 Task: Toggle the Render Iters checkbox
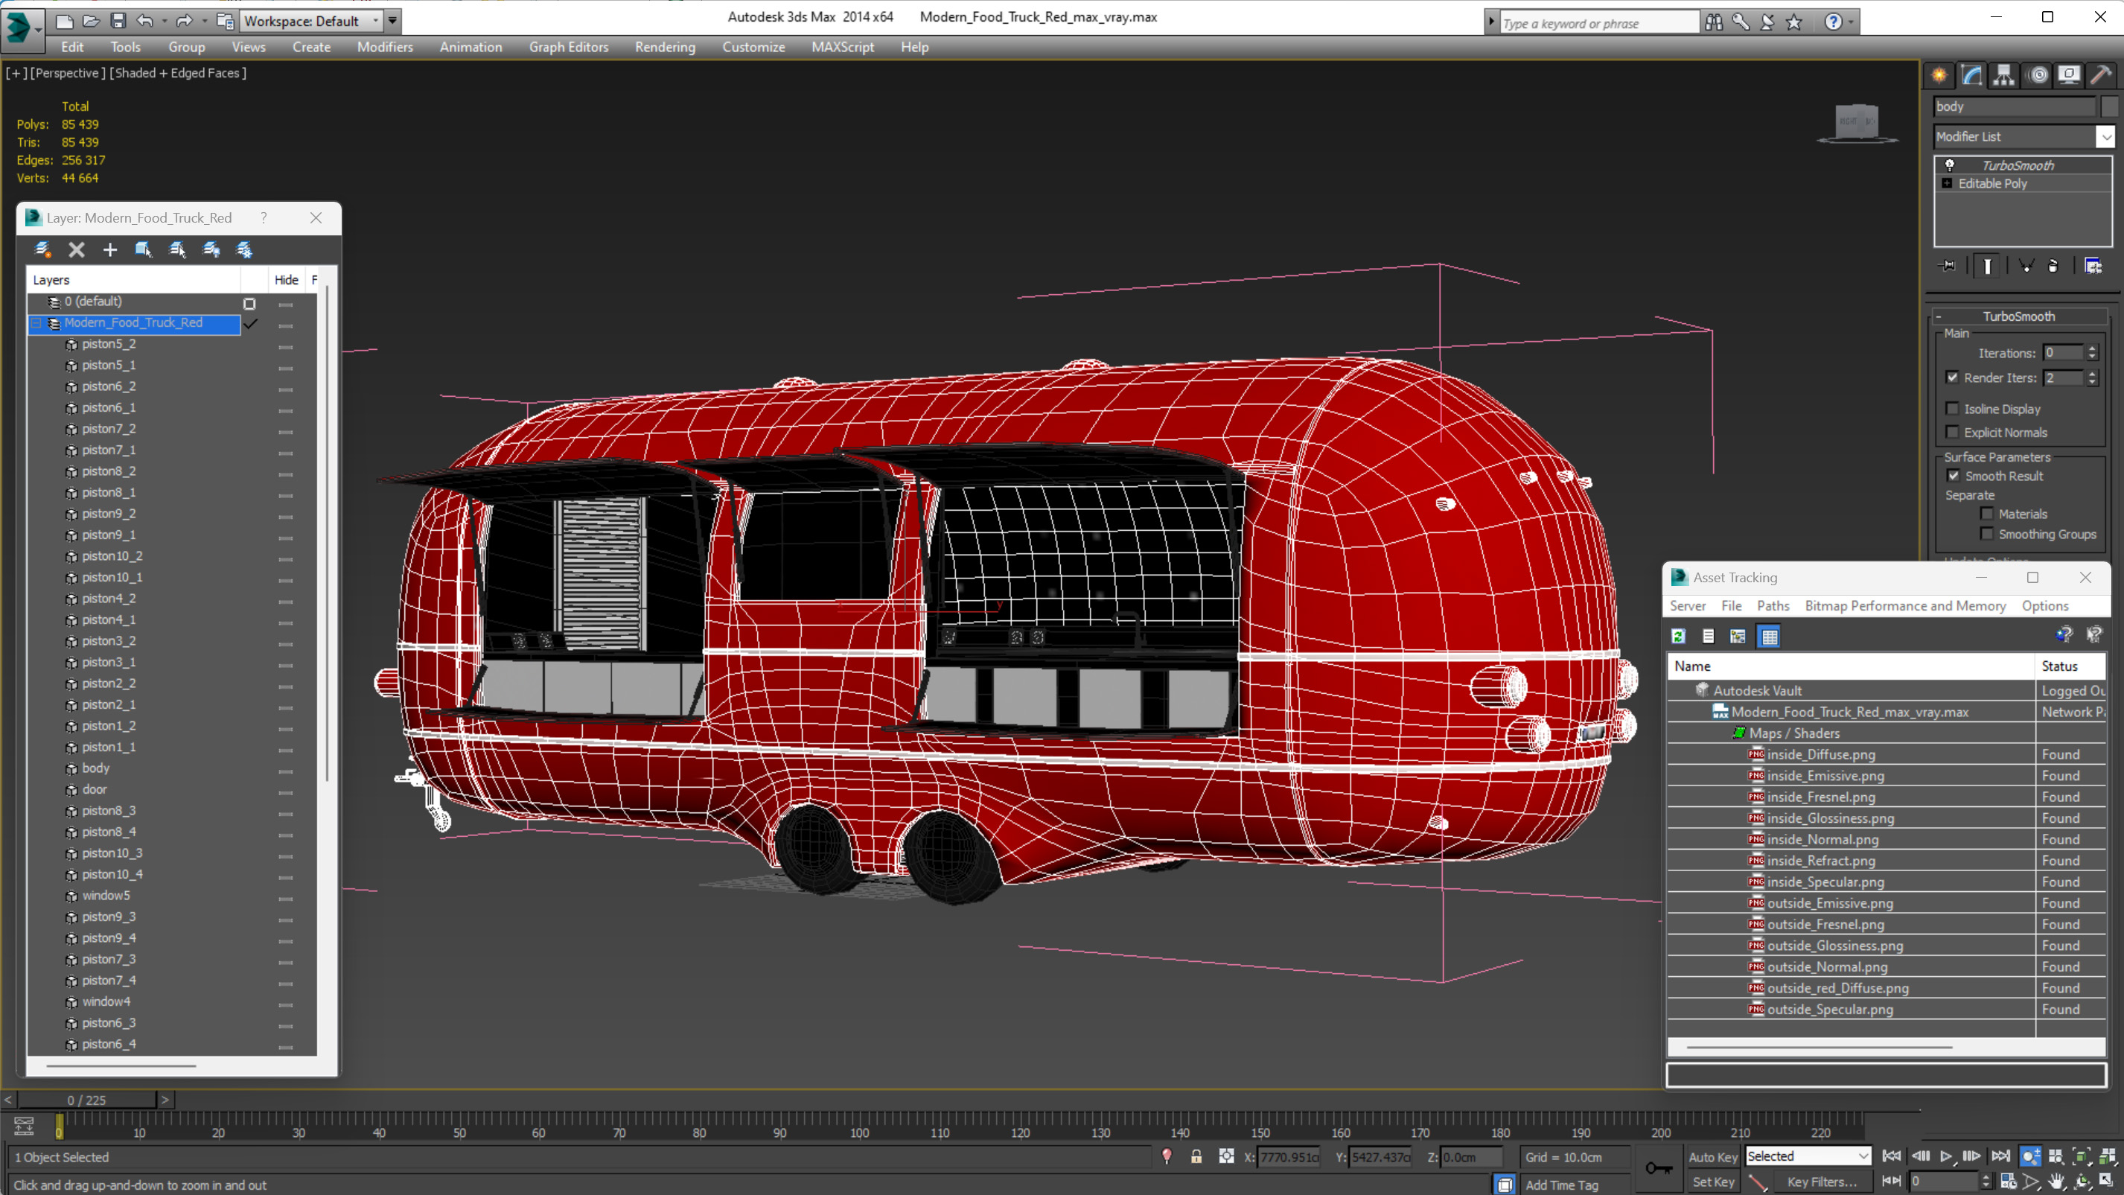1952,377
